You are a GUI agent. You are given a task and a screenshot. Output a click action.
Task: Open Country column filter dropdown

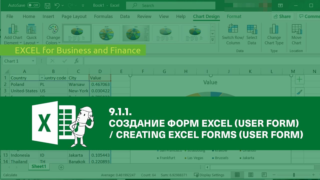point(42,78)
